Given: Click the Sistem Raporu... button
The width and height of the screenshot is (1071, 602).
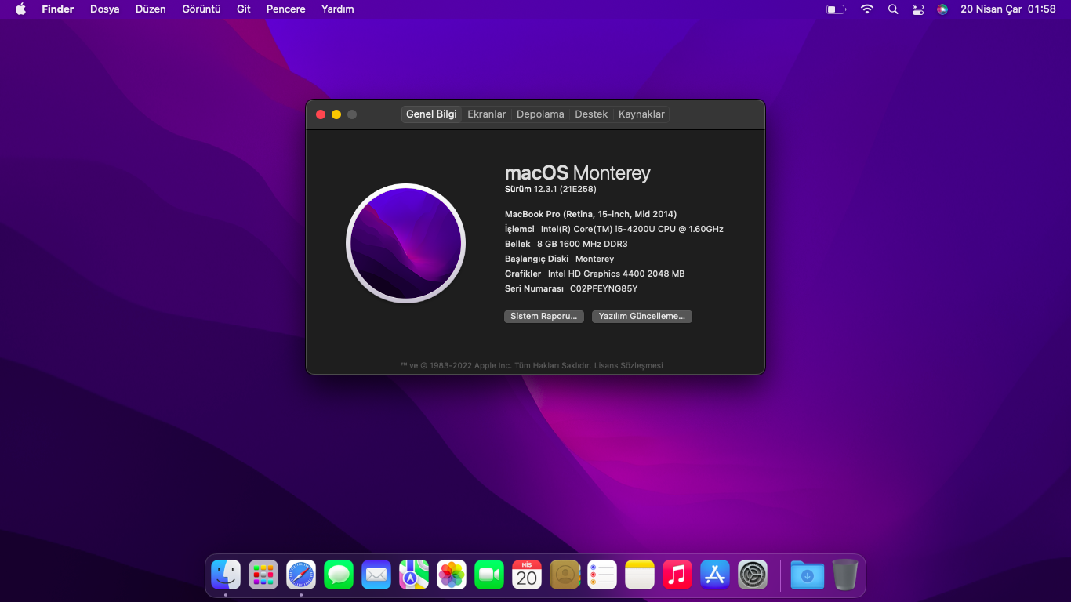Looking at the screenshot, I should pyautogui.click(x=544, y=317).
